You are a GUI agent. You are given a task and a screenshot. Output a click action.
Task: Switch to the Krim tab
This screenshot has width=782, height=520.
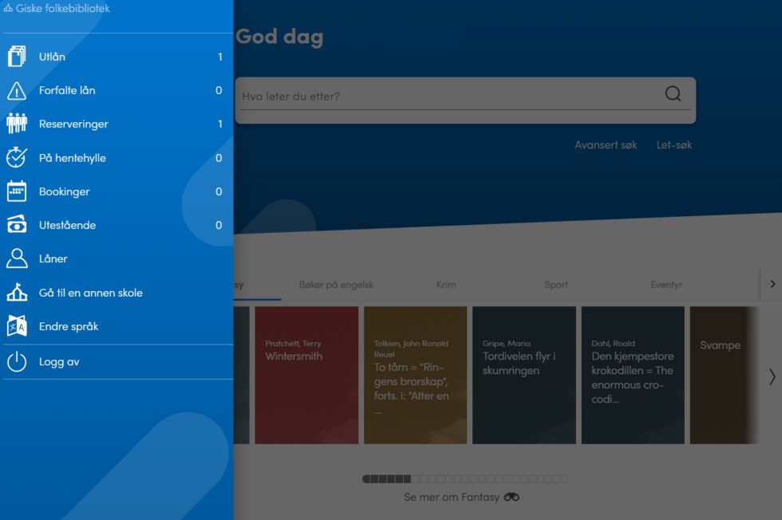(x=446, y=285)
